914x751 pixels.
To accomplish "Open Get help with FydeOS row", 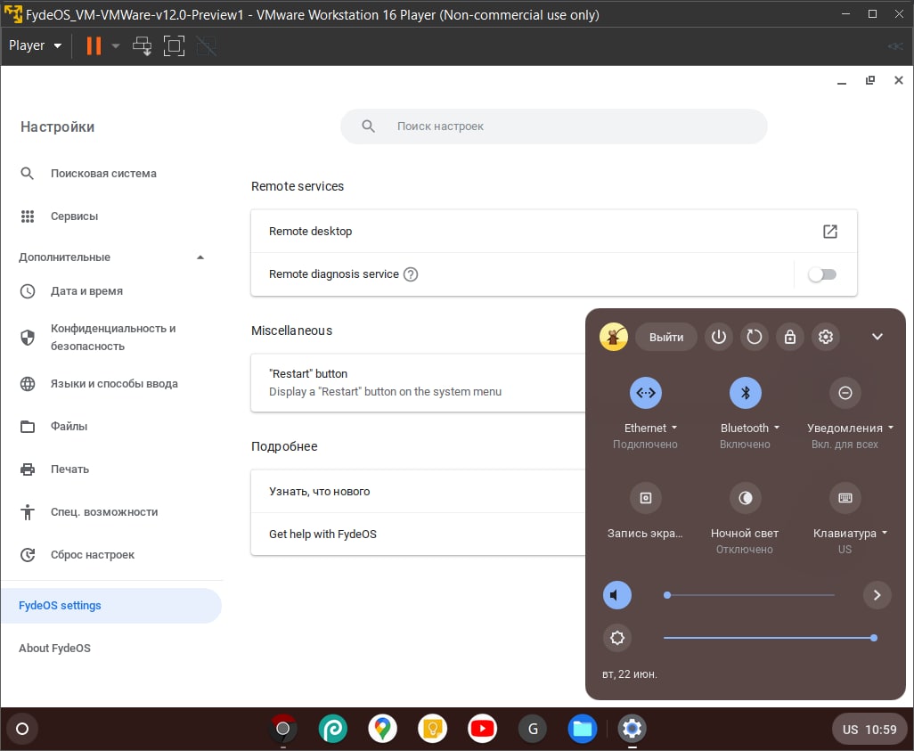I will [x=418, y=535].
